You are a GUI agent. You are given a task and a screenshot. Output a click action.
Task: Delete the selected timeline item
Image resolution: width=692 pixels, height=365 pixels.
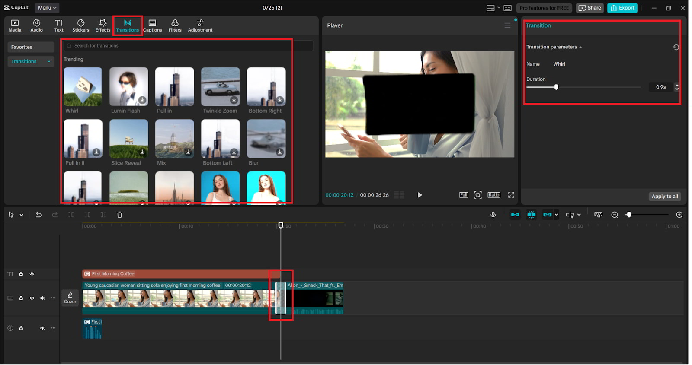point(120,215)
